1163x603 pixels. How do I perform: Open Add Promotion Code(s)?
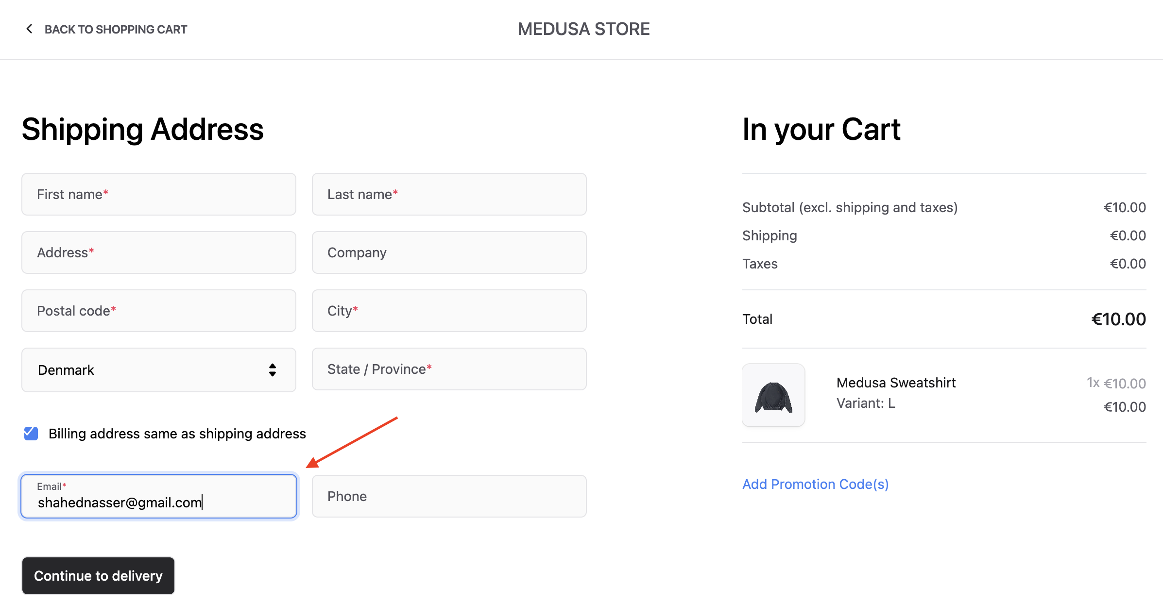(815, 484)
